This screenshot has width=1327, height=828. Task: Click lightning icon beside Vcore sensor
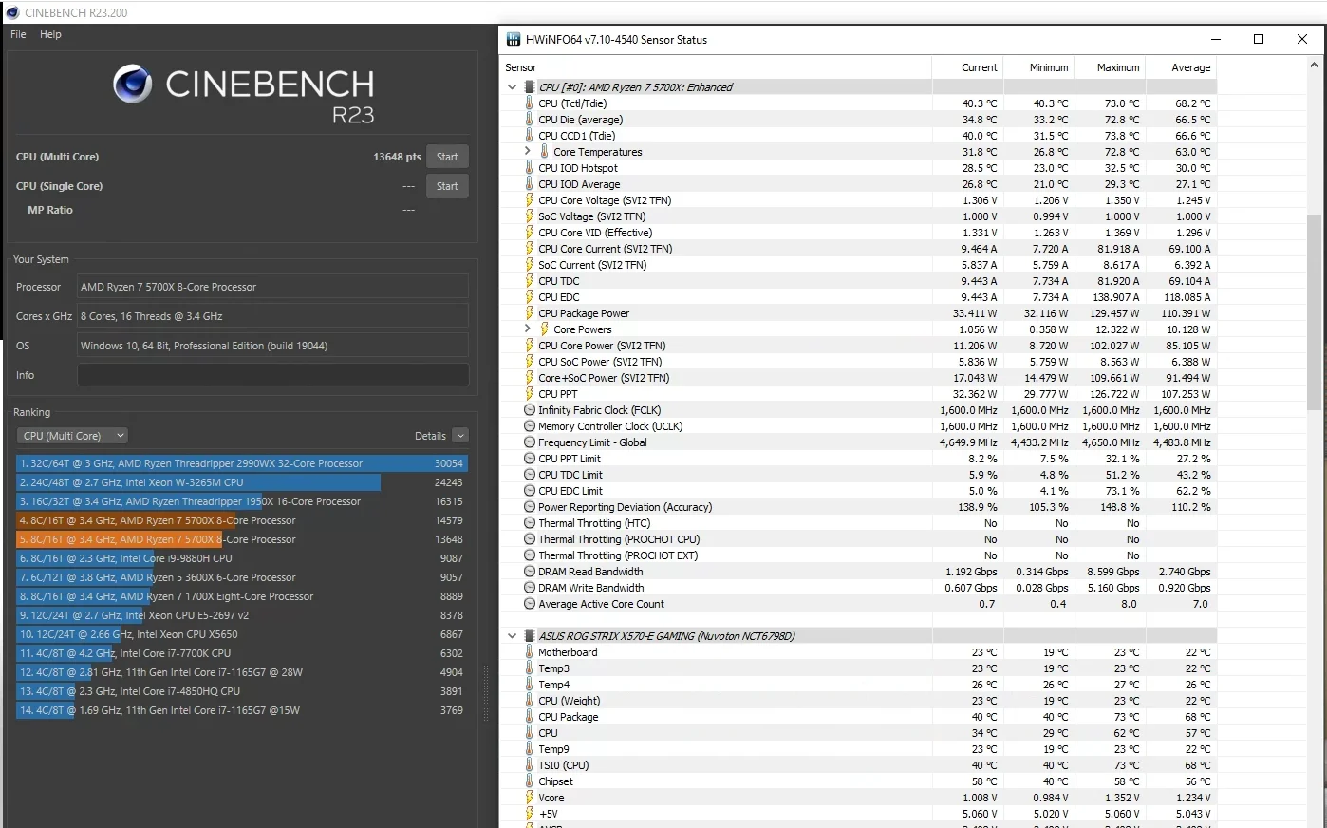(530, 798)
